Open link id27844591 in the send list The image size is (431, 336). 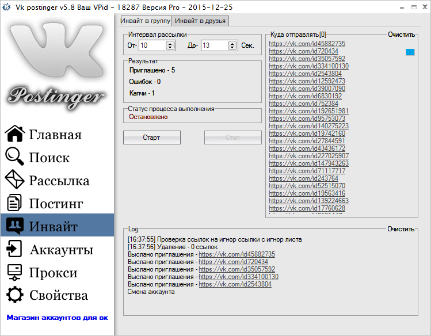(307, 141)
